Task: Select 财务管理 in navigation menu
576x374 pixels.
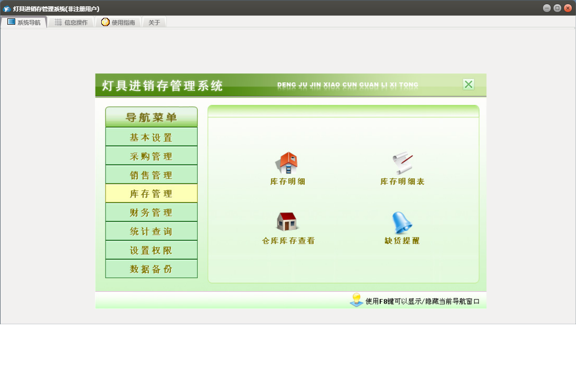Action: [x=152, y=212]
